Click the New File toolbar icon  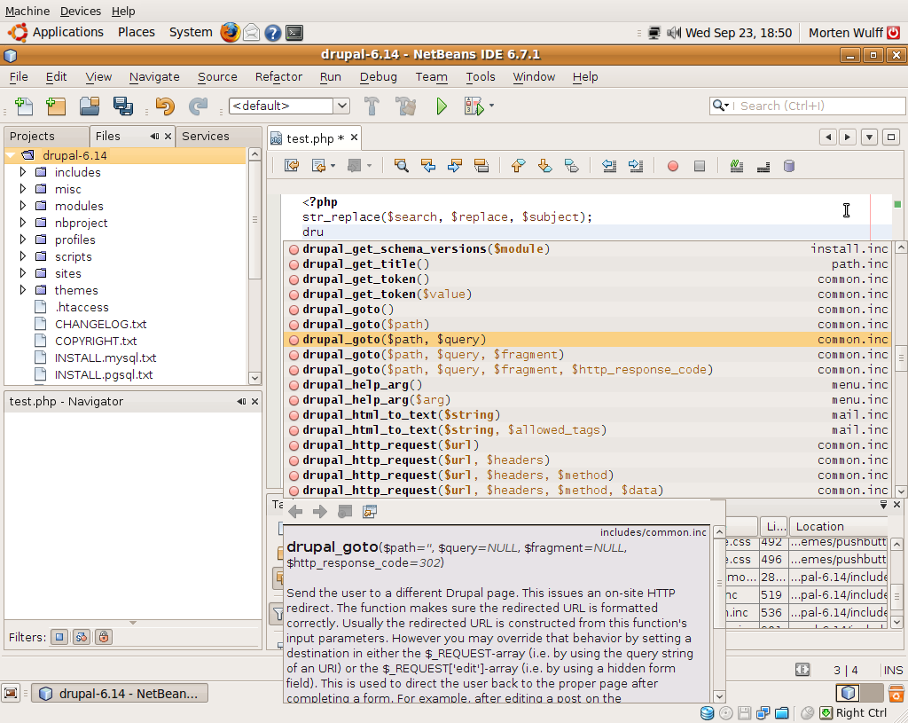23,106
